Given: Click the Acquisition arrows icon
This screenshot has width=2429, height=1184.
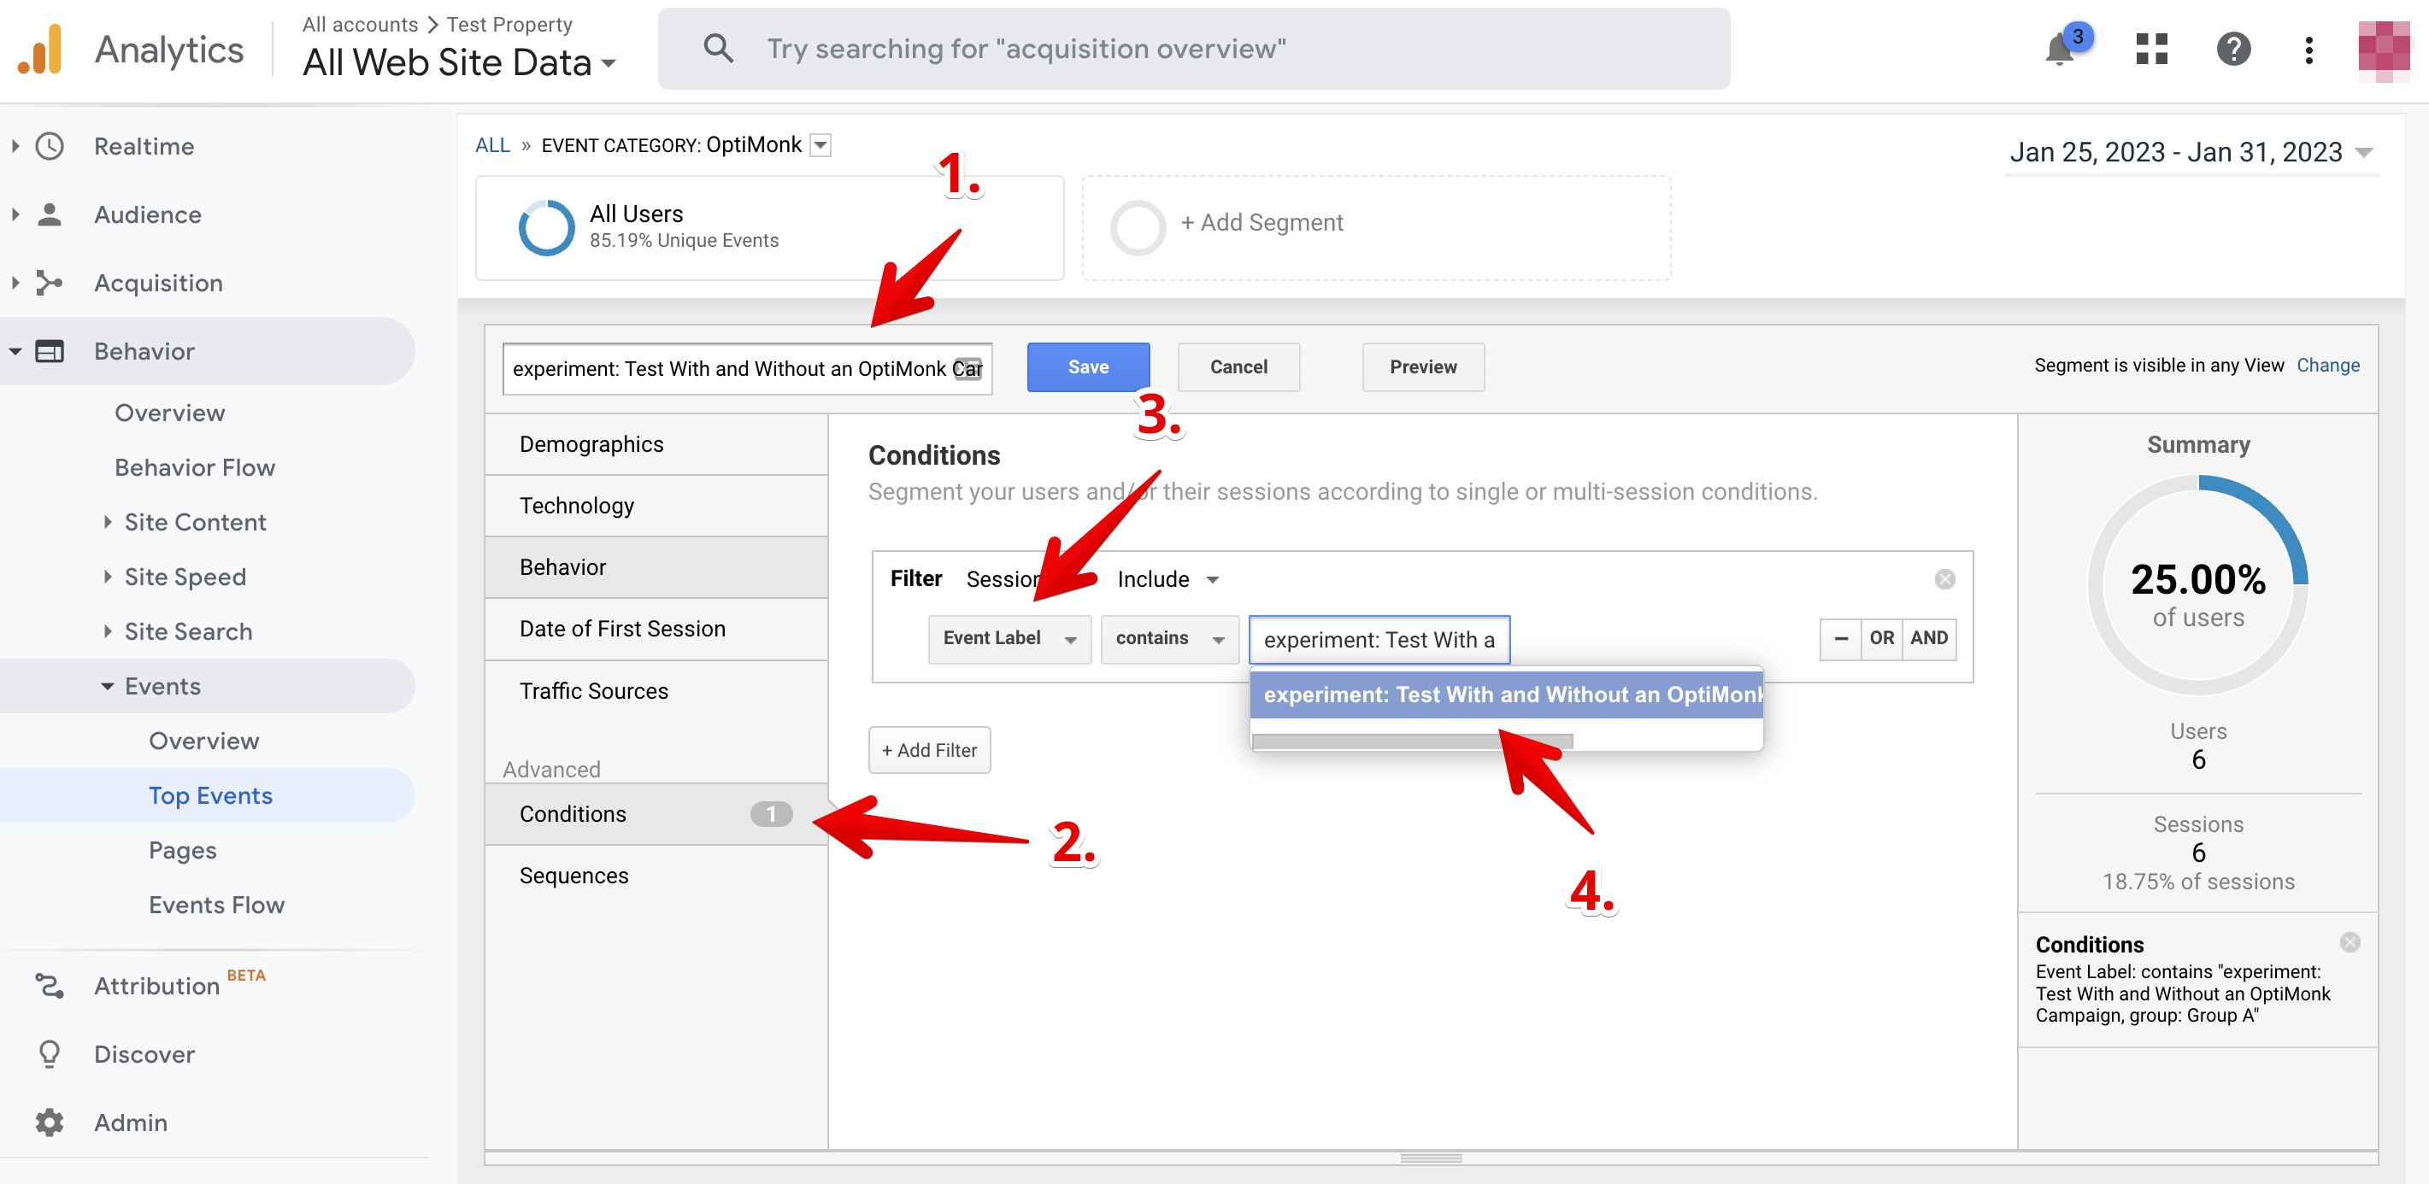Looking at the screenshot, I should coord(49,283).
